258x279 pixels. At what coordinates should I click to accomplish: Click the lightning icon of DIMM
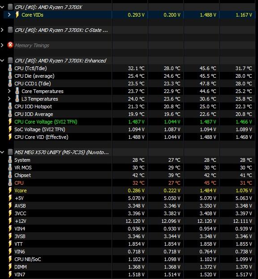click(x=10, y=267)
